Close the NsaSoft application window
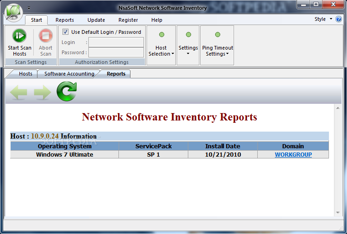 [x=333, y=5]
